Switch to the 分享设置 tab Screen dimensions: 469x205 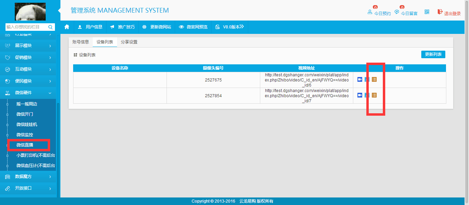pos(129,42)
